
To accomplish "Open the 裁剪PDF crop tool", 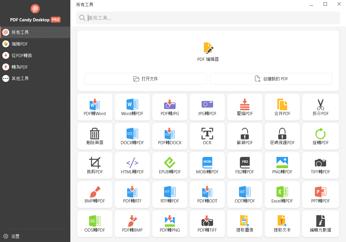I will click(x=95, y=165).
